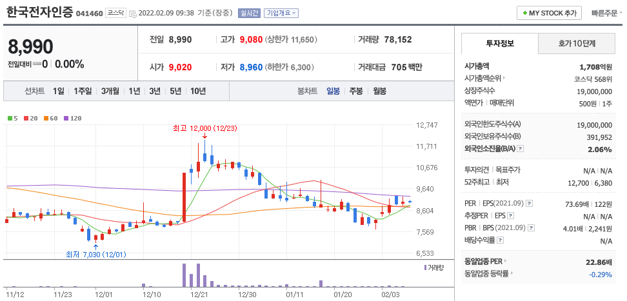The image size is (627, 301).
Task: Click the 실시간 button
Action: tap(249, 13)
